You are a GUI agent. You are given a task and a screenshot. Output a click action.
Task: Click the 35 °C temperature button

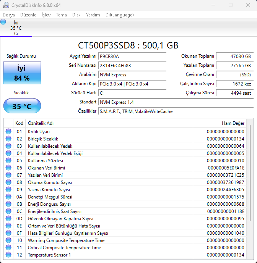click(22, 106)
